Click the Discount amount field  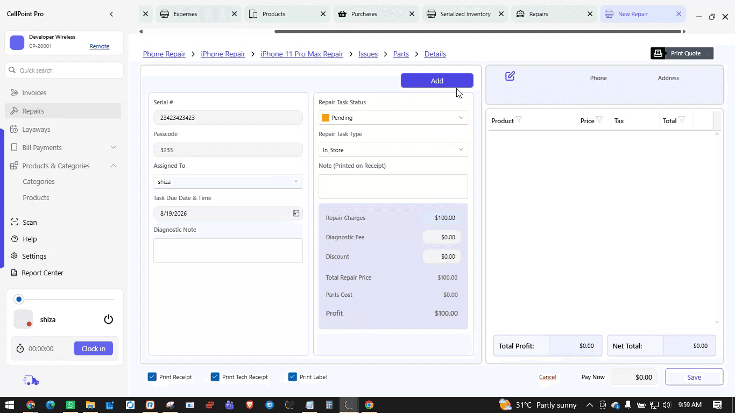click(442, 257)
